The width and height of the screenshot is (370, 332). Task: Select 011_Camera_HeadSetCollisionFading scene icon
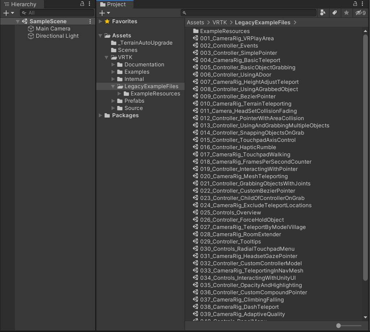[195, 111]
